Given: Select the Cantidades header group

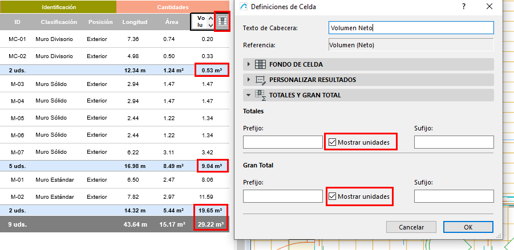Looking at the screenshot, I should pos(173,7).
